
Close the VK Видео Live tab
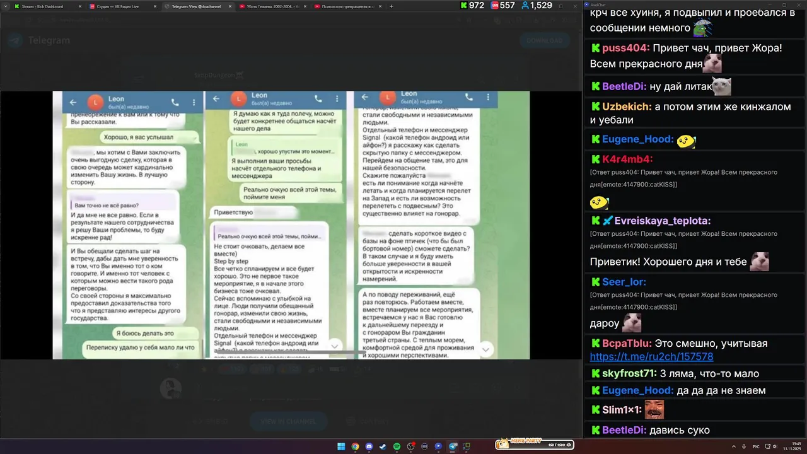tap(155, 6)
